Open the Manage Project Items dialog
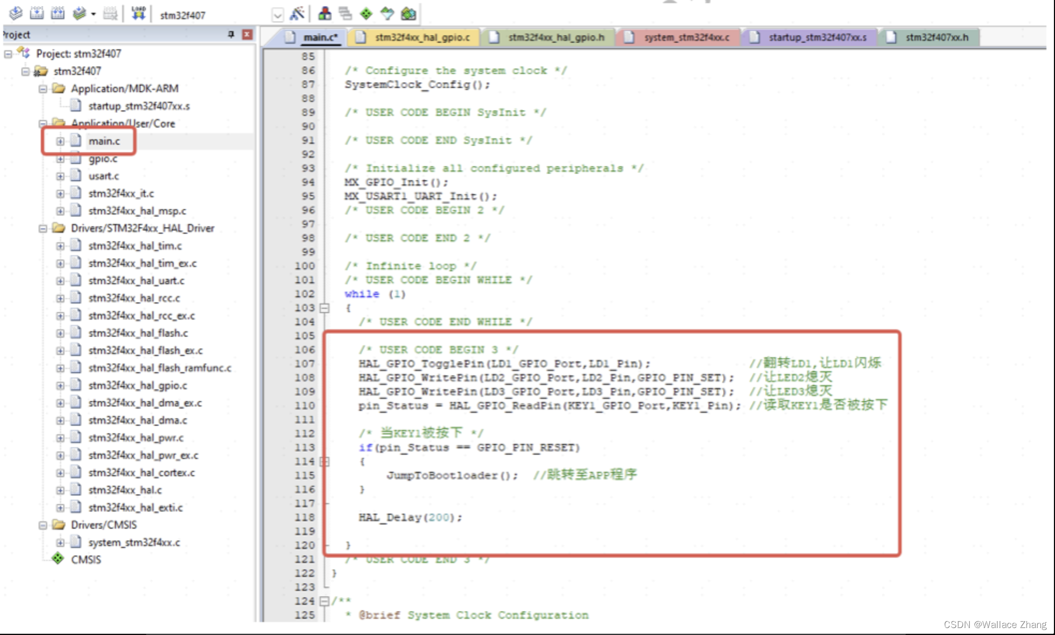The width and height of the screenshot is (1055, 635). (325, 13)
